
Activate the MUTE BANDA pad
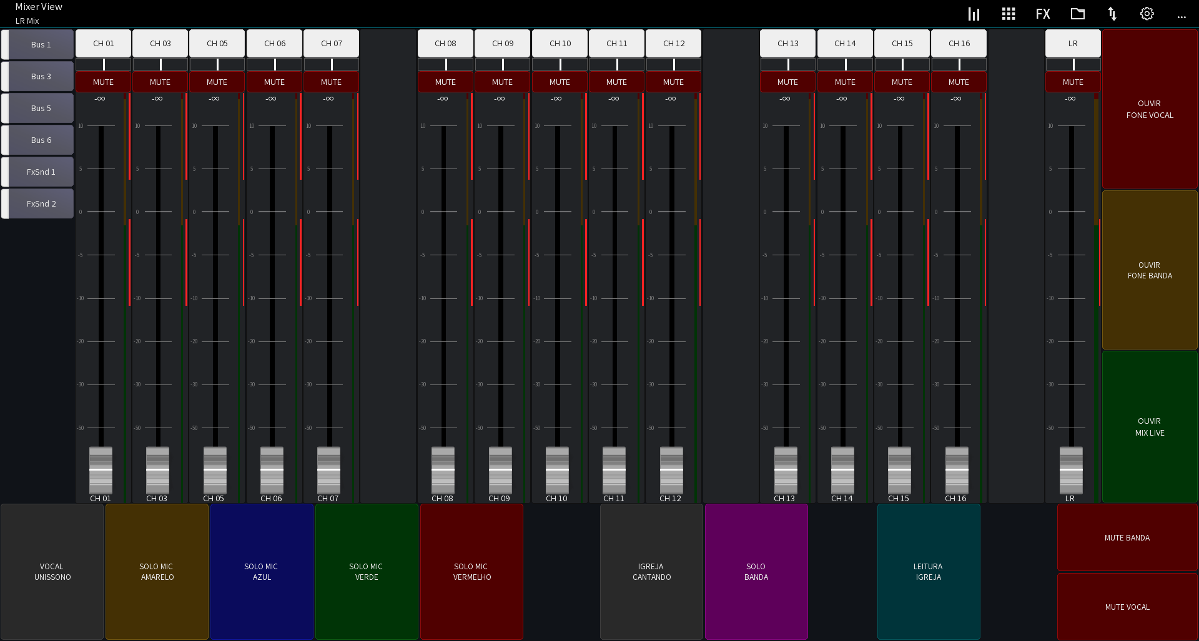pyautogui.click(x=1127, y=537)
